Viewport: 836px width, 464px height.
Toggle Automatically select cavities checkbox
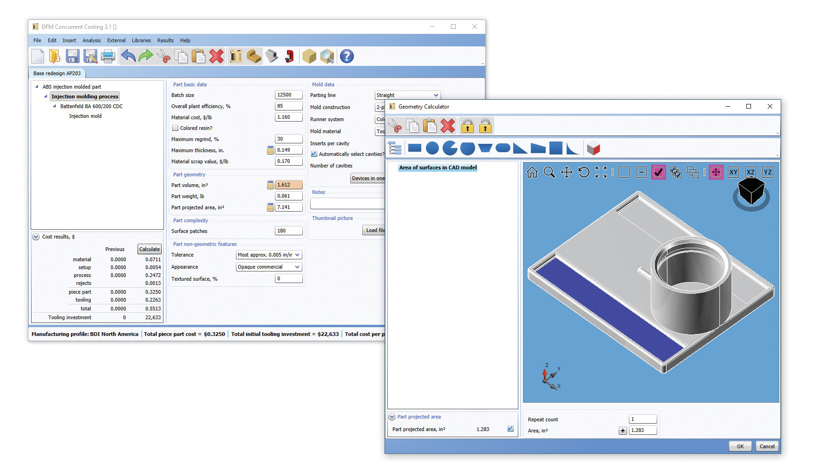314,154
